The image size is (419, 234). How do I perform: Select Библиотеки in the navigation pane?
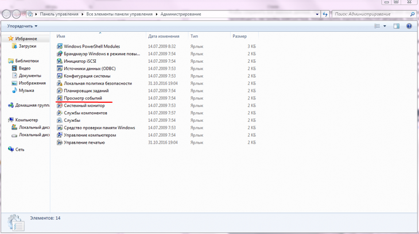pos(24,61)
